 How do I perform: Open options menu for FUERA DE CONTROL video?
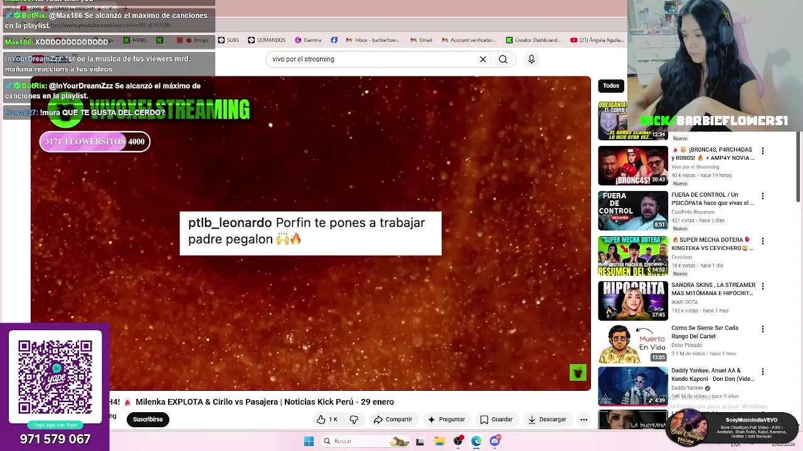pos(763,196)
